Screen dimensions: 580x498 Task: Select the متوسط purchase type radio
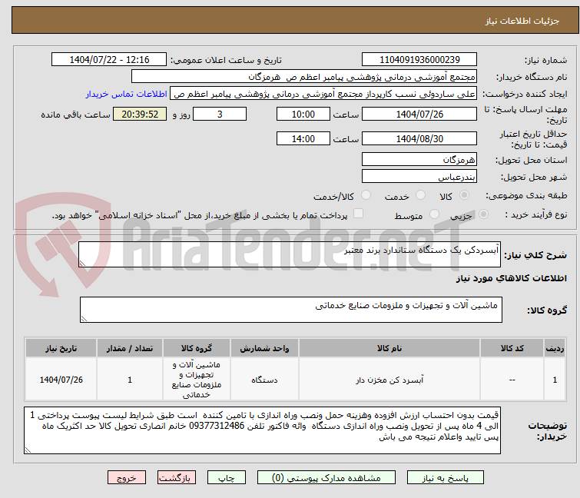(x=434, y=214)
